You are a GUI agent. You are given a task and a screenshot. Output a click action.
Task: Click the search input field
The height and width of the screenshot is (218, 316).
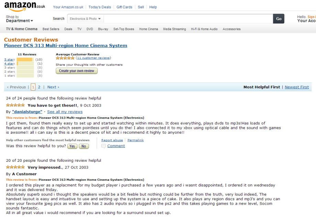188,19
